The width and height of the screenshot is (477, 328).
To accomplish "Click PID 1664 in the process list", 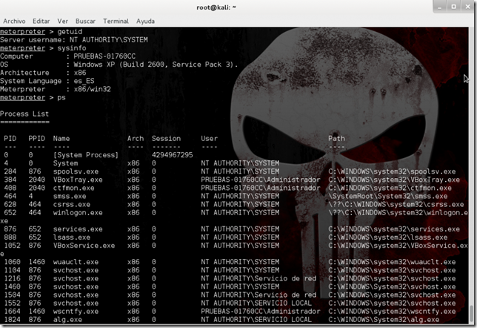I will pos(12,312).
